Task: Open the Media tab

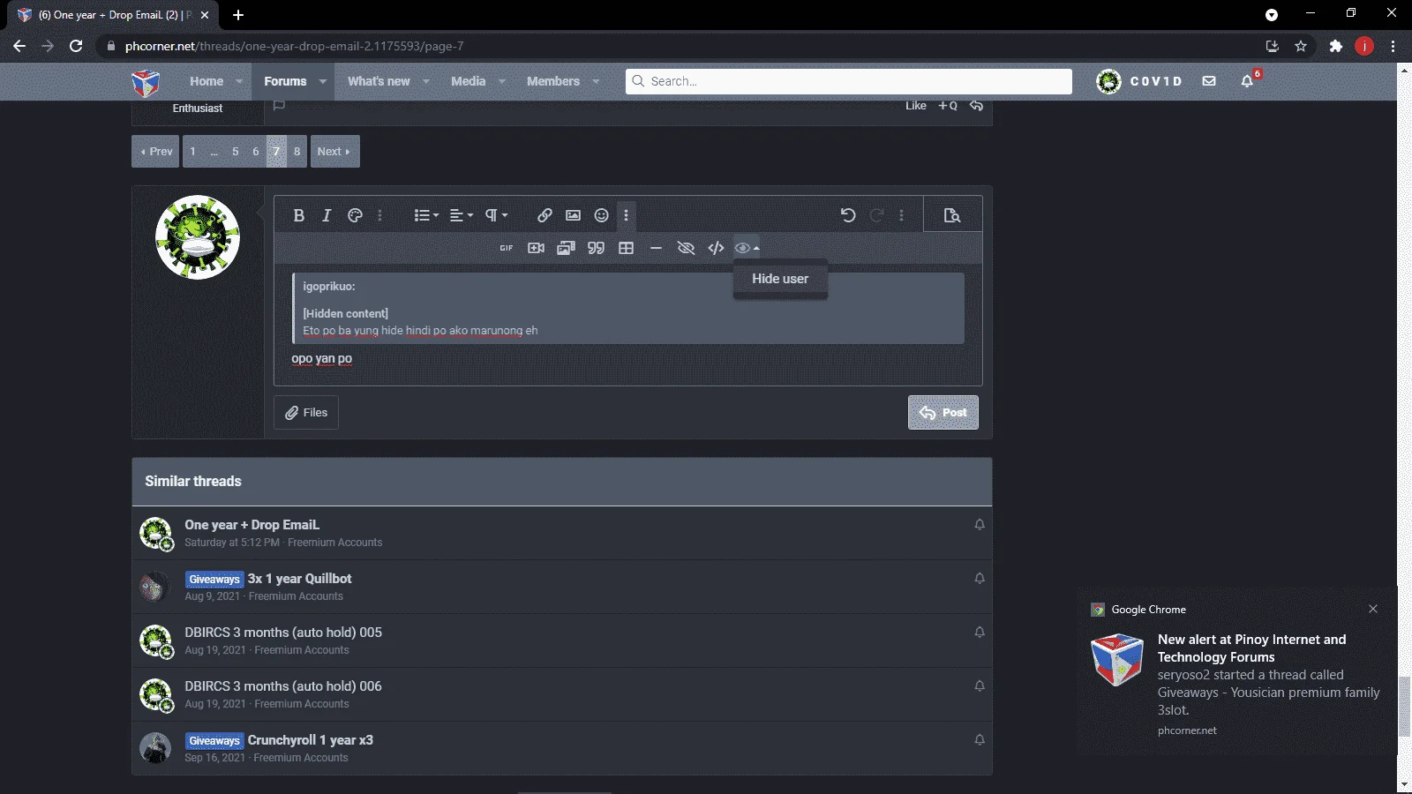Action: (468, 81)
